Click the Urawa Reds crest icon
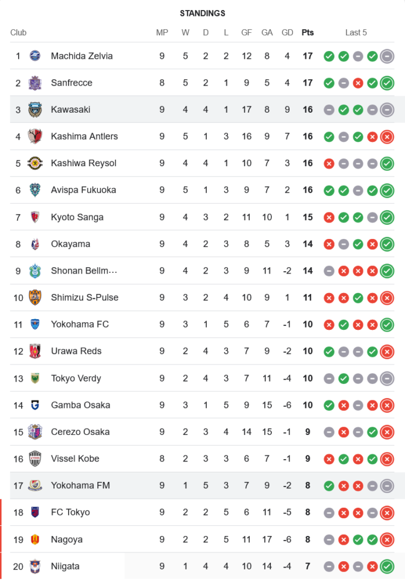This screenshot has width=405, height=587. pyautogui.click(x=35, y=352)
